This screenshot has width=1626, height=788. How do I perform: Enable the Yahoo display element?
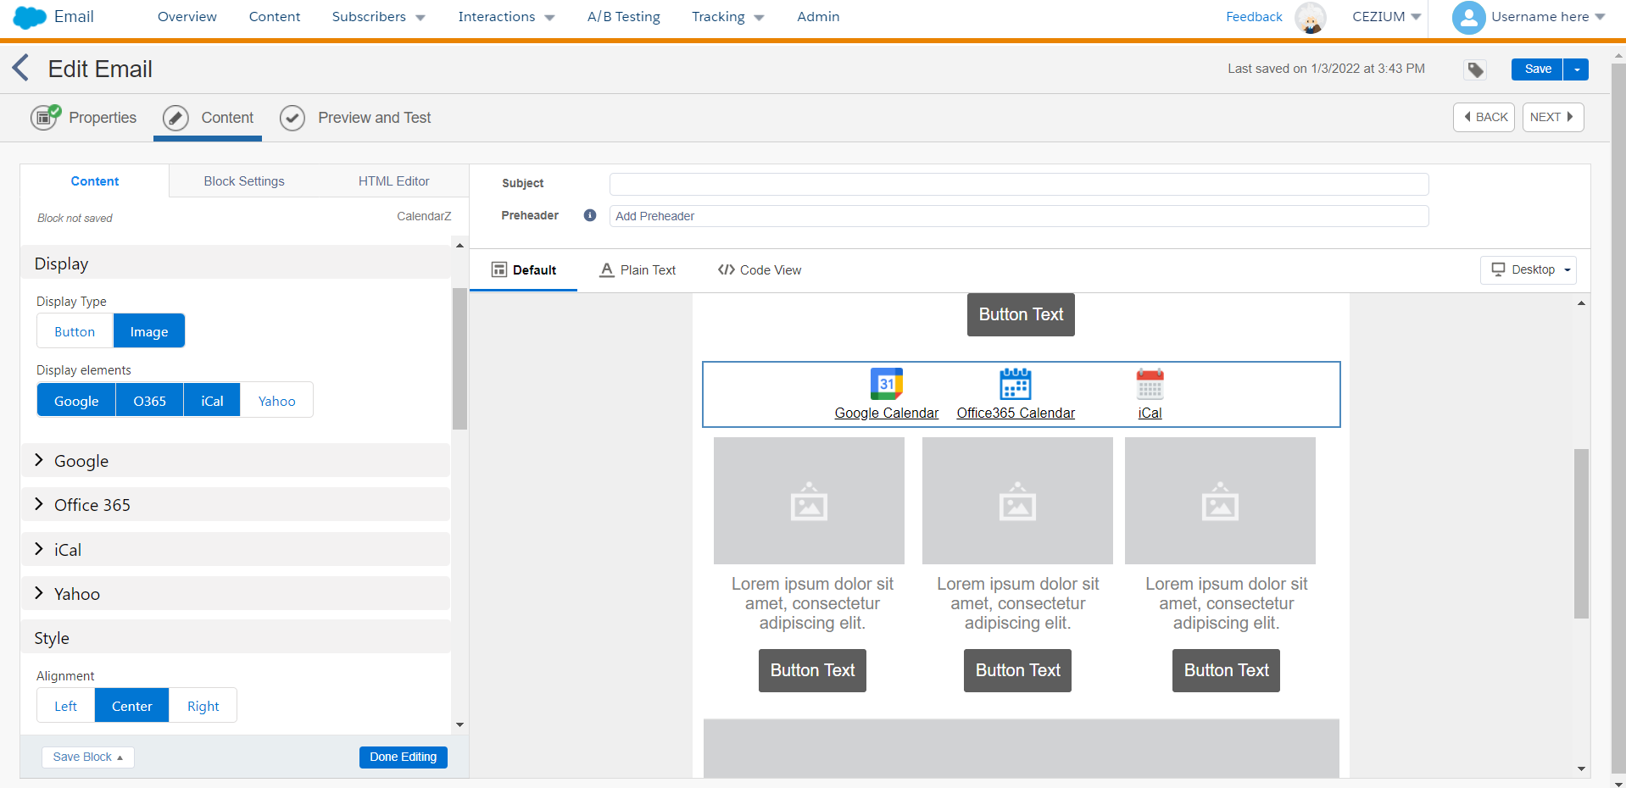click(x=276, y=400)
